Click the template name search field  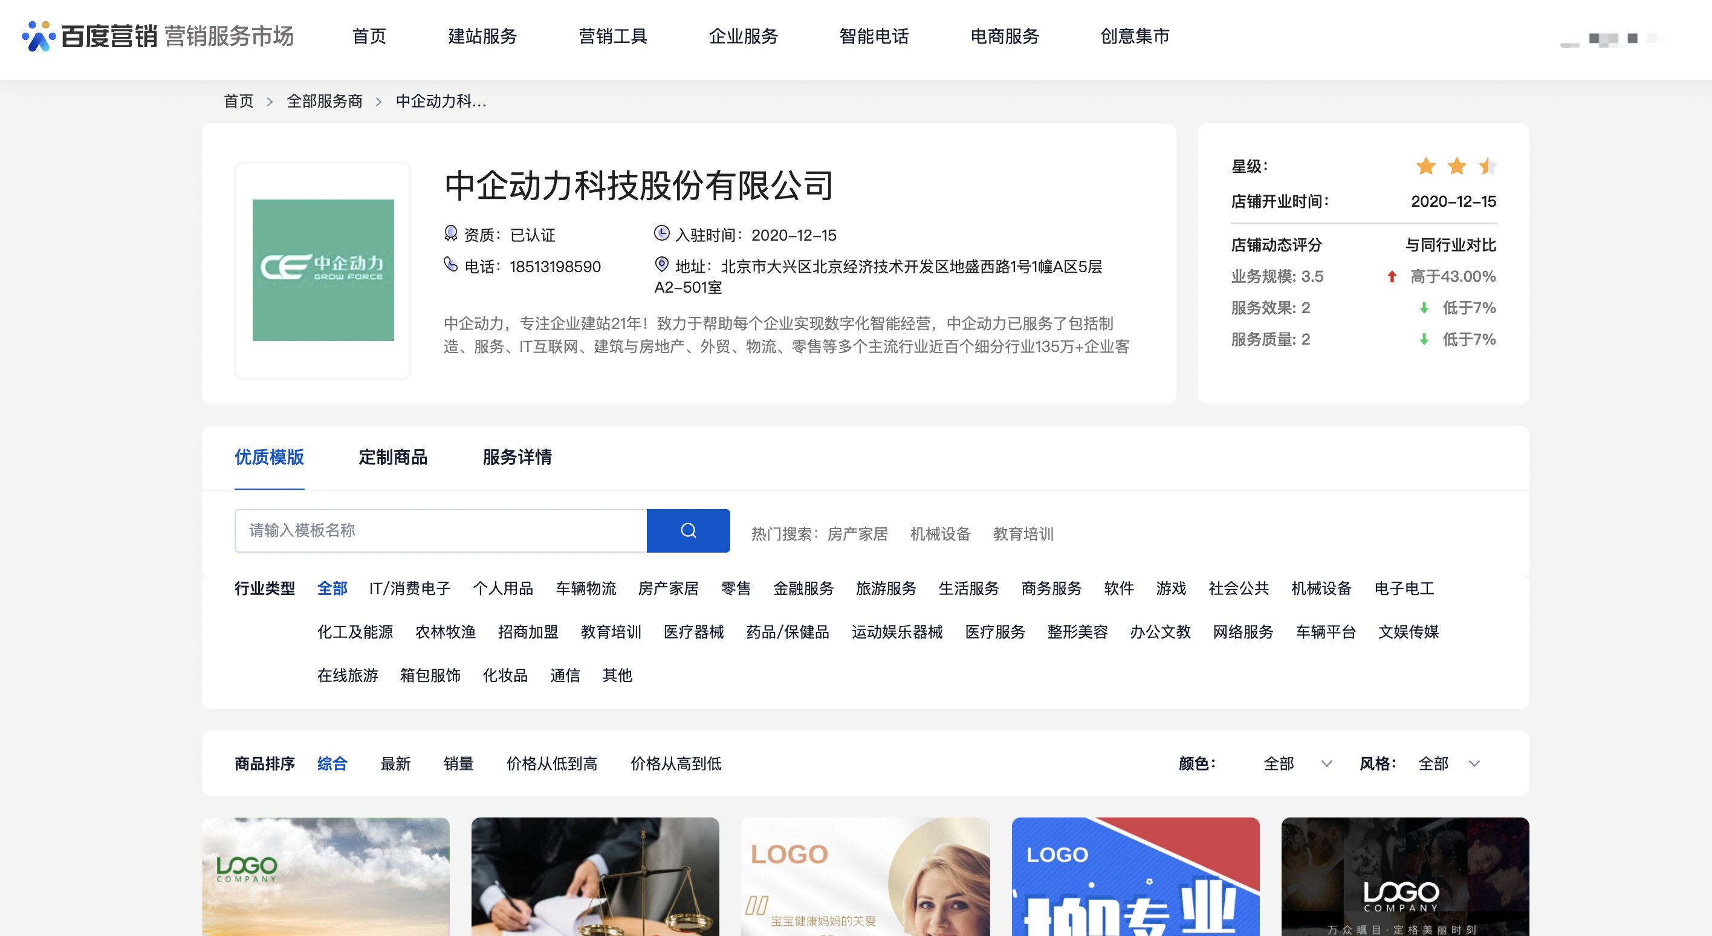tap(440, 530)
